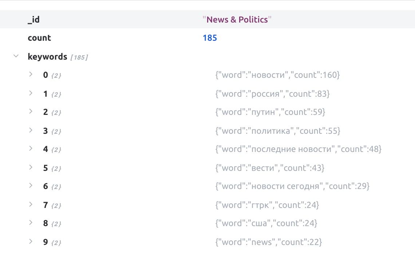415x253 pixels.
Task: Click the news count 22 value
Action: click(269, 242)
